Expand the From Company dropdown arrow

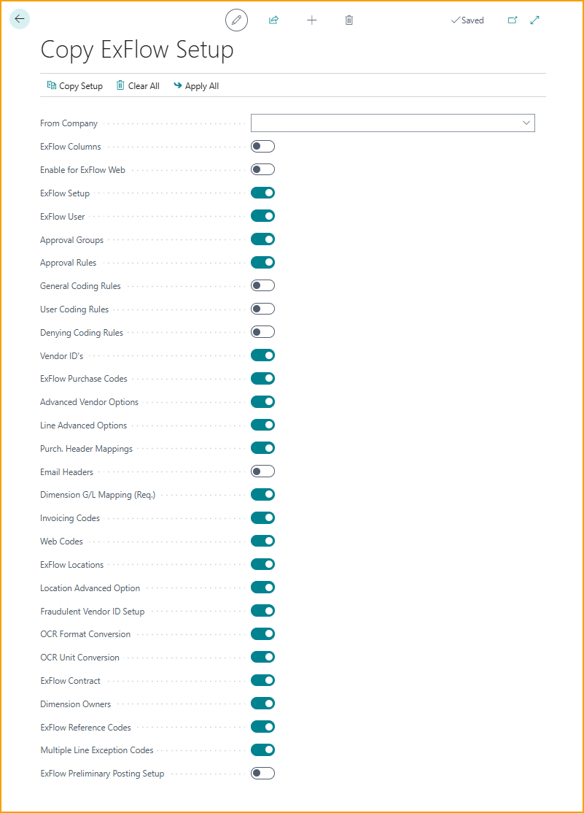(526, 123)
